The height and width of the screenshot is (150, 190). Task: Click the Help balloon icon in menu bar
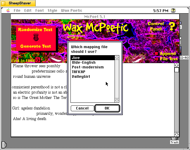[173, 11]
